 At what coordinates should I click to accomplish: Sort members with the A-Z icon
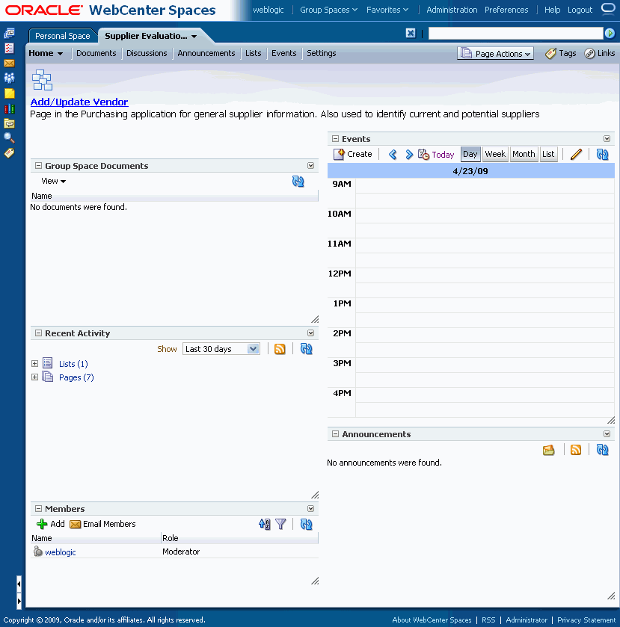(265, 524)
